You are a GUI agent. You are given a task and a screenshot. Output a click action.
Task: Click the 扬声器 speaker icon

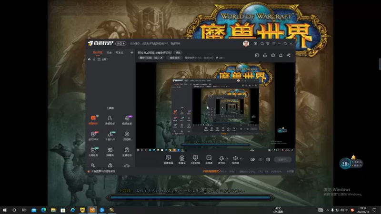tap(235, 158)
